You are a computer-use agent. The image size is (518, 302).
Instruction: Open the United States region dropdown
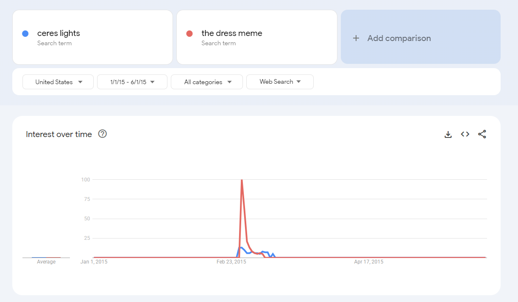(58, 82)
